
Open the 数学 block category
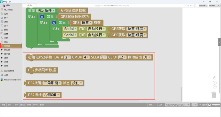(6, 18)
